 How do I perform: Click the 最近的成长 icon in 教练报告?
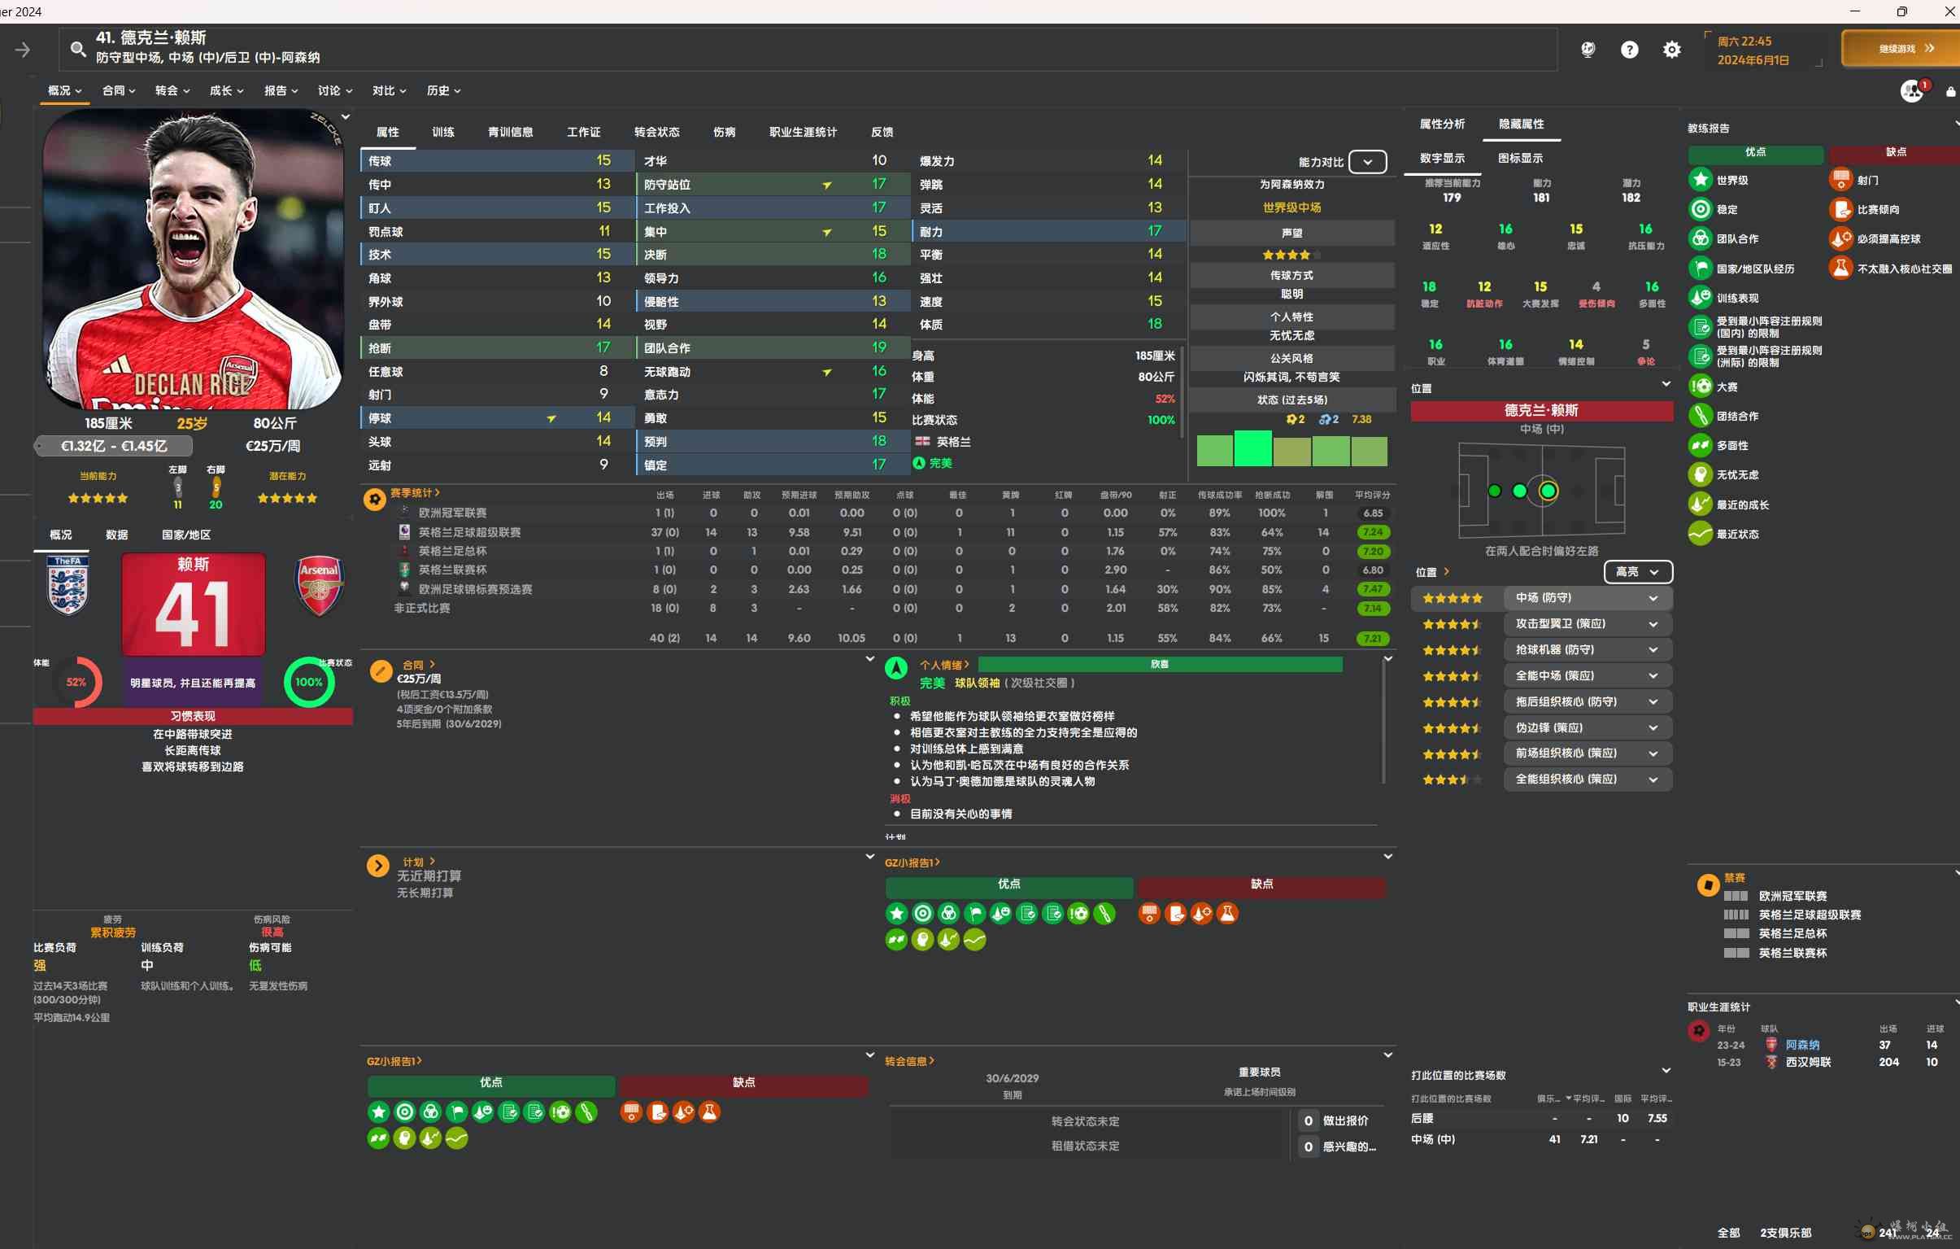[x=1701, y=504]
